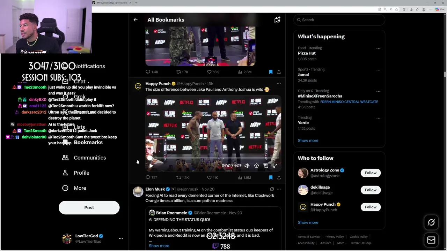Like the top post with 18K likes
The image size is (447, 251).
(213, 72)
